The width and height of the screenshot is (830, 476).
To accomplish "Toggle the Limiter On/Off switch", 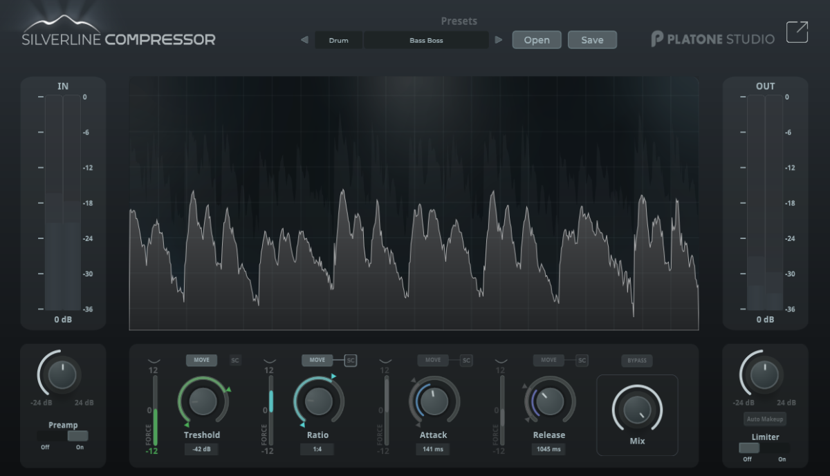I will coord(764,448).
